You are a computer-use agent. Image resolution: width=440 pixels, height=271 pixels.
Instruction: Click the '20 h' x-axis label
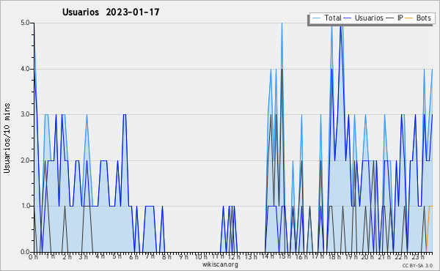[x=367, y=256]
